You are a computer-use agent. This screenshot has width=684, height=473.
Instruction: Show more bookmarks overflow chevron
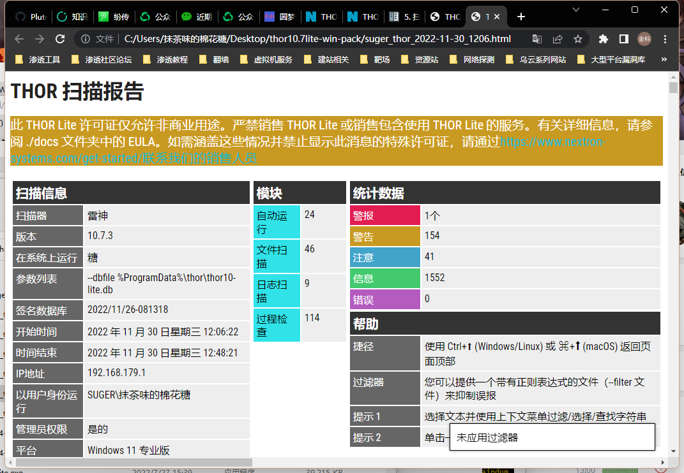pyautogui.click(x=664, y=59)
